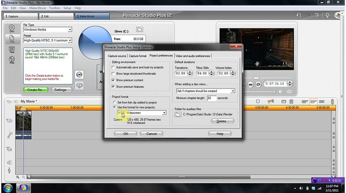
Task: Click Help button in Setup Options
Action: click(220, 133)
